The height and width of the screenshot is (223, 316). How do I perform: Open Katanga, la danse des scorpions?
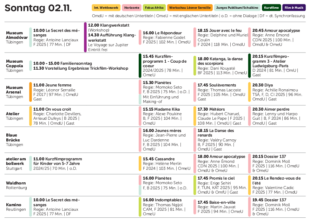(x=220, y=61)
